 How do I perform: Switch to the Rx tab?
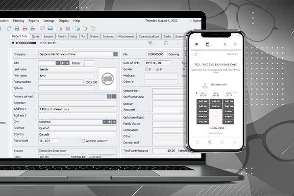[x=83, y=36]
